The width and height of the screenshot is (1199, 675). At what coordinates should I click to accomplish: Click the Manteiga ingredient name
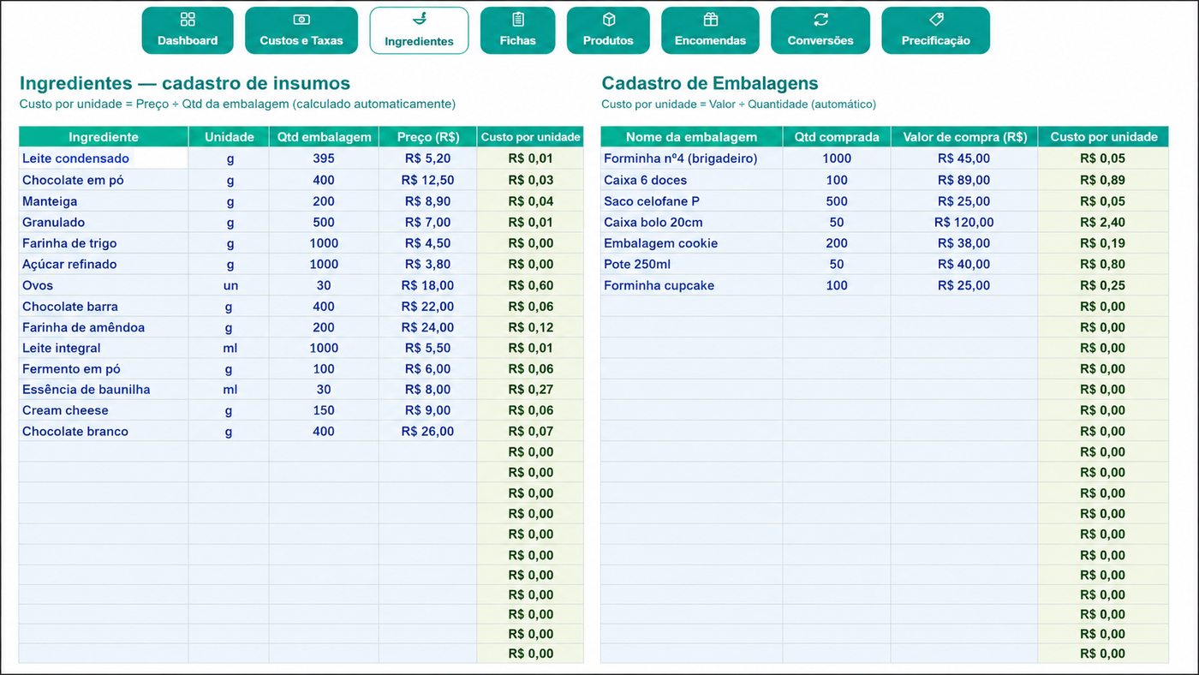coord(50,201)
